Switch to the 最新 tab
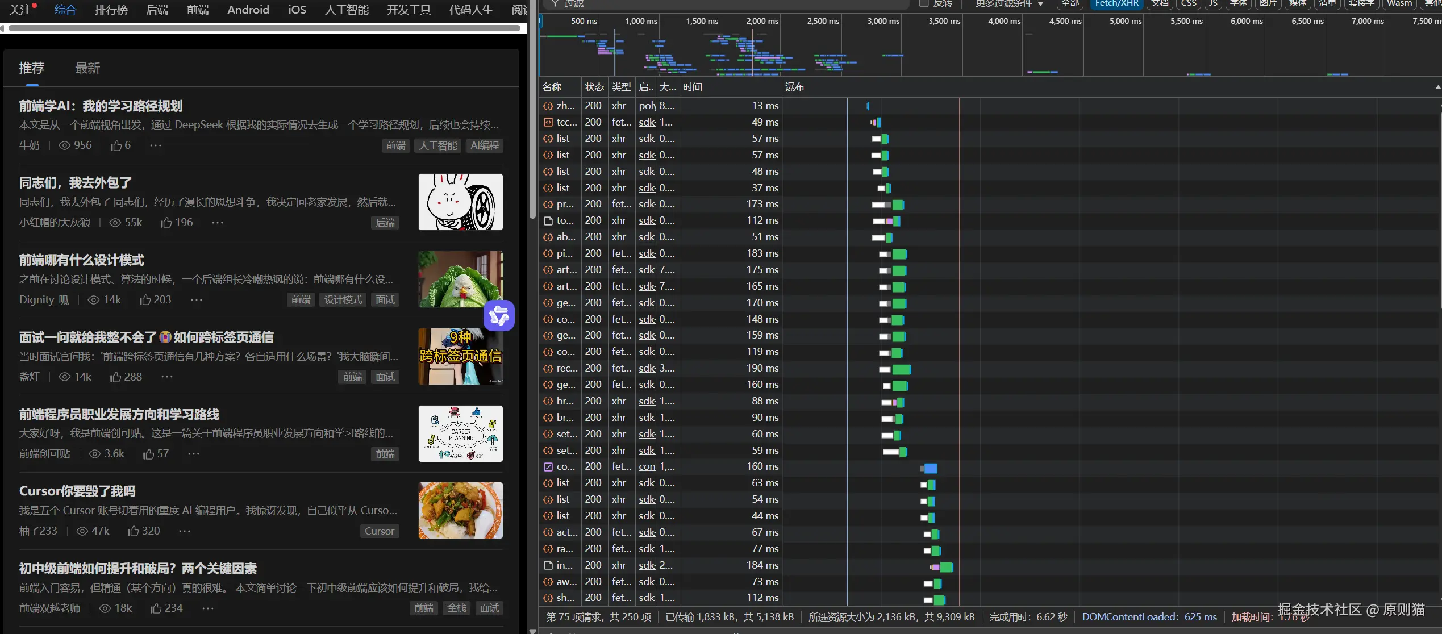This screenshot has width=1442, height=634. click(87, 68)
